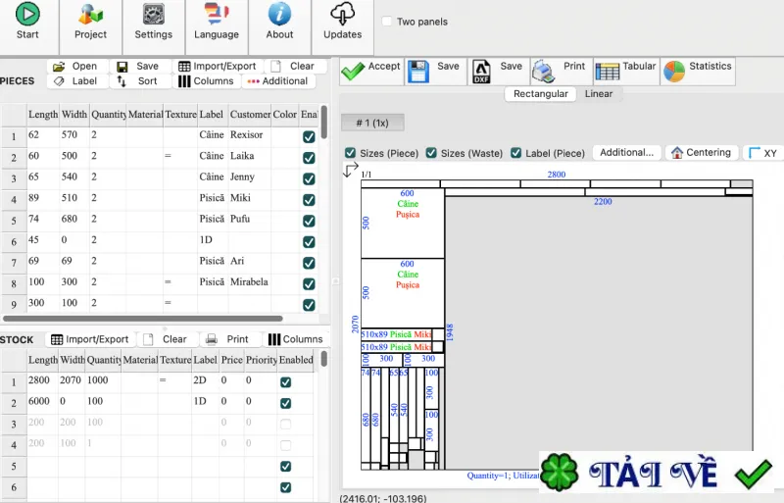This screenshot has width=784, height=503.
Task: Click the Pieces Label tag icon
Action: (59, 81)
